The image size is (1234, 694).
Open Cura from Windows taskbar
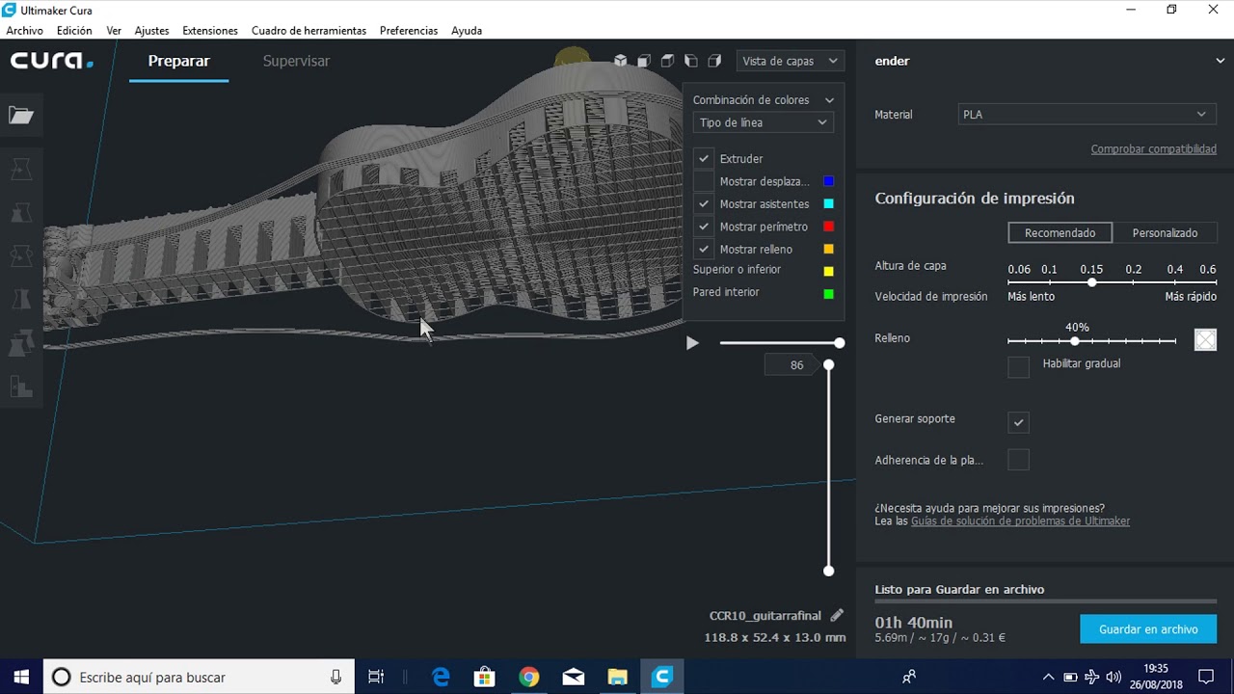[661, 677]
